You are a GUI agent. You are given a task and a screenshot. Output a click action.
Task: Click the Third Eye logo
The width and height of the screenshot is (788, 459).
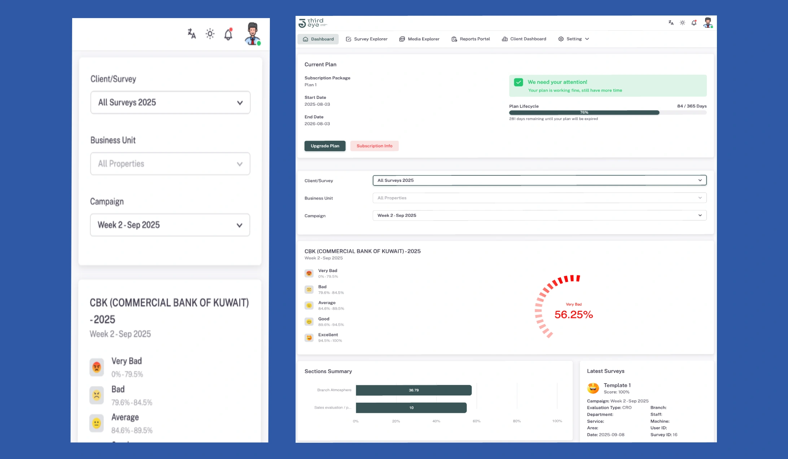coord(312,23)
